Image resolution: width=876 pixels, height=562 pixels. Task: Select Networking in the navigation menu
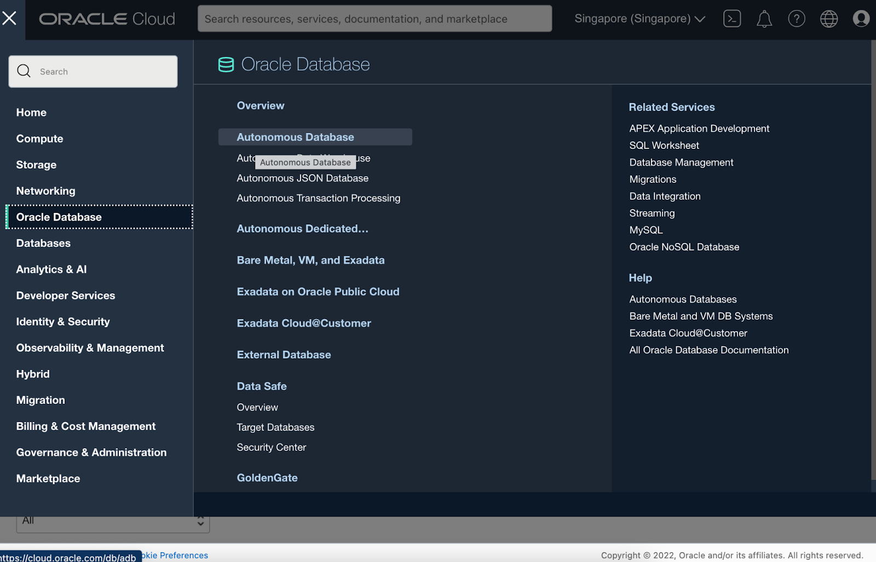point(45,191)
